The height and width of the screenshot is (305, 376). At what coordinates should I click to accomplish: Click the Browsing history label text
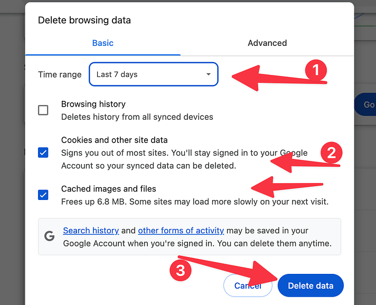click(93, 104)
